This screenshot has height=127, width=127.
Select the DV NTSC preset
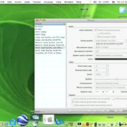tap(50, 27)
